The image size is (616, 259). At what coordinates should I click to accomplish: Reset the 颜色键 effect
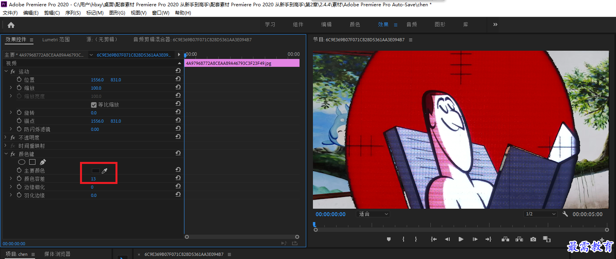coord(178,154)
